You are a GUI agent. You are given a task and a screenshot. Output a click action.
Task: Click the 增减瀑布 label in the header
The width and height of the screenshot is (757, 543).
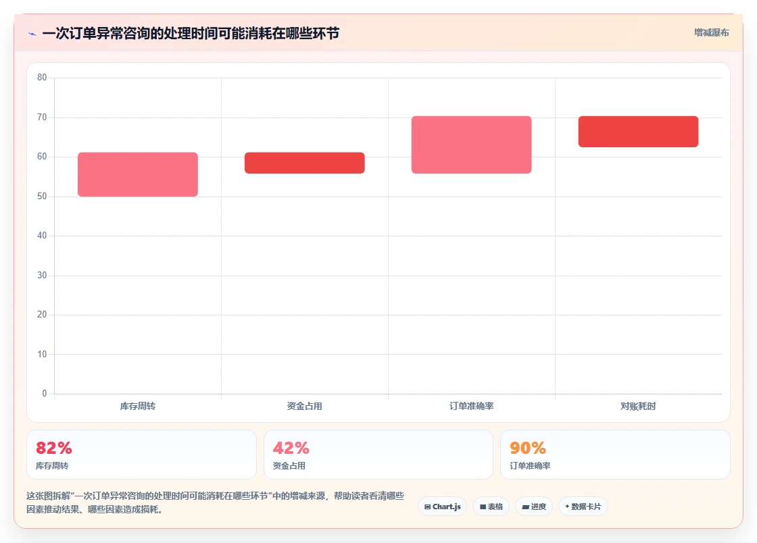[x=711, y=33]
